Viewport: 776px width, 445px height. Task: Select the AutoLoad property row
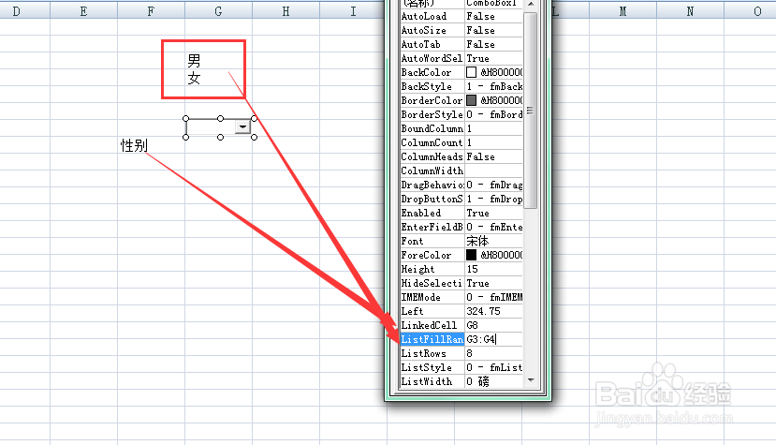tap(461, 16)
